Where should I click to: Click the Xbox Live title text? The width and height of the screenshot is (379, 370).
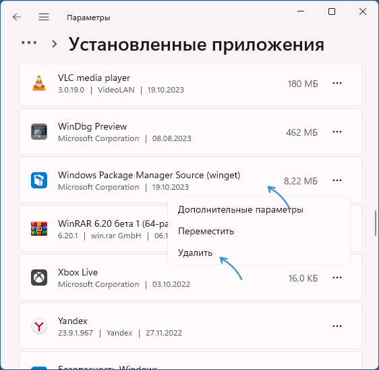point(78,273)
